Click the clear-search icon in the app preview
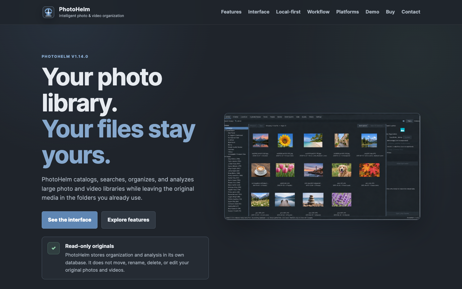Screen dimensions: 462x289 pyautogui.click(x=403, y=121)
